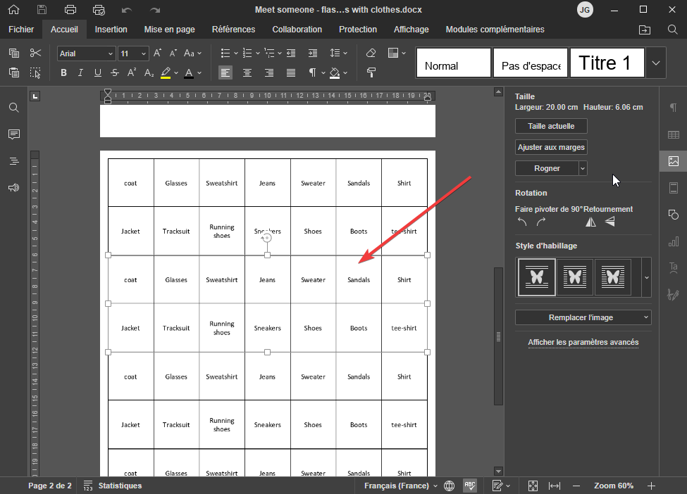Toggle Justified alignment
Image resolution: width=687 pixels, height=494 pixels.
(291, 72)
